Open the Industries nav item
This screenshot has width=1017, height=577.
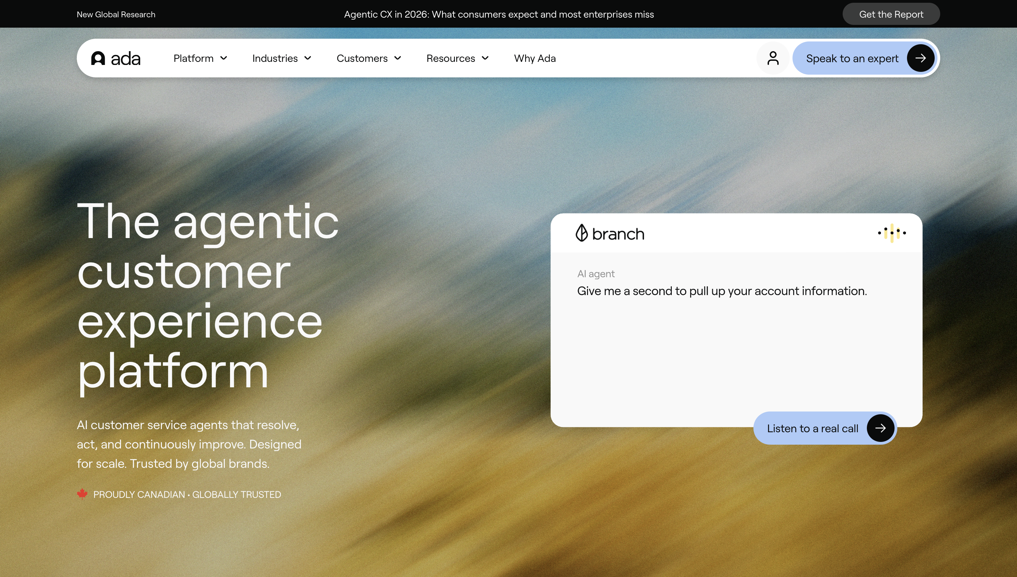[x=282, y=58]
